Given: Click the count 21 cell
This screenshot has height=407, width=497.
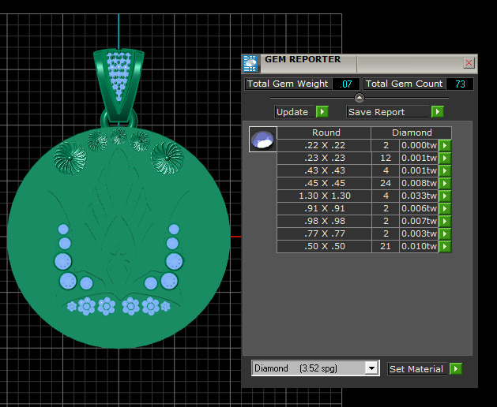Looking at the screenshot, I should (x=386, y=247).
